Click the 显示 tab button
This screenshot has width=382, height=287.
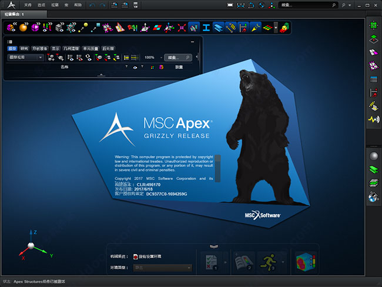click(x=56, y=49)
